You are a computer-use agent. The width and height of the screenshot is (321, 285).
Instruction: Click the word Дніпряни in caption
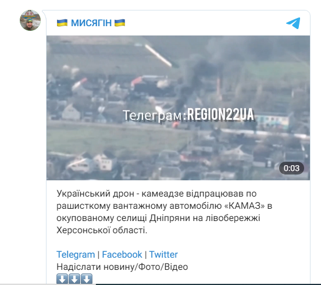click(170, 218)
